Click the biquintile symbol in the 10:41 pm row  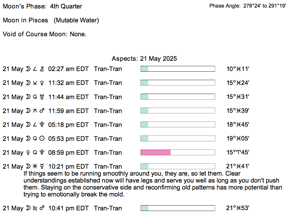(x=35, y=208)
